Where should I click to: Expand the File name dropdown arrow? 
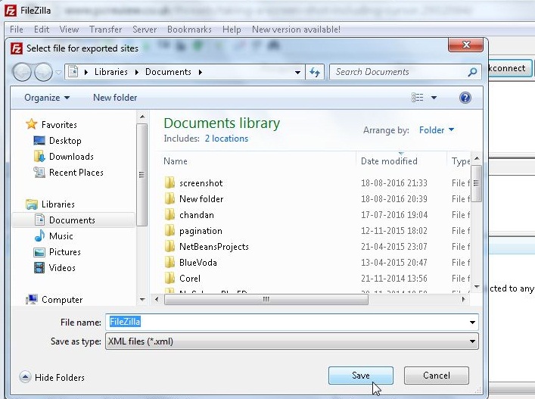(x=472, y=323)
